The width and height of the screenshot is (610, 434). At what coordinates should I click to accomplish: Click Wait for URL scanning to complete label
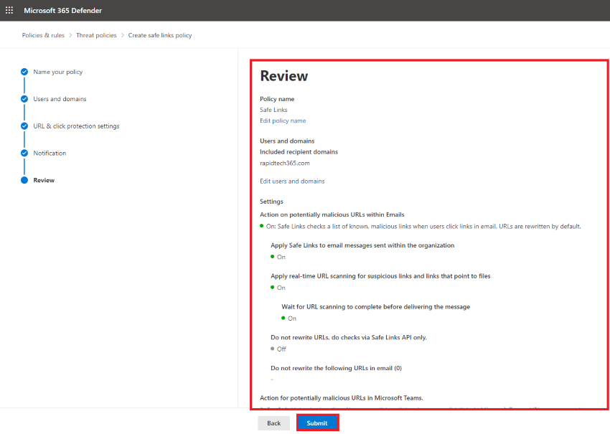tap(376, 307)
